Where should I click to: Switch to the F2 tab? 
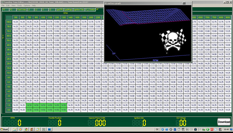coord(13,10)
